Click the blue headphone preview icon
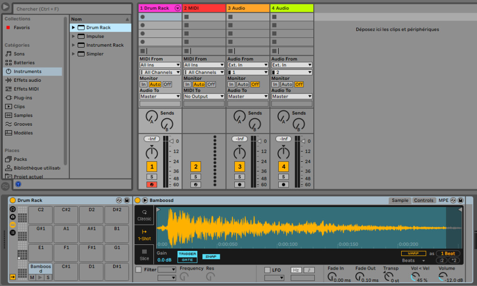The height and width of the screenshot is (286, 477). tap(18, 184)
